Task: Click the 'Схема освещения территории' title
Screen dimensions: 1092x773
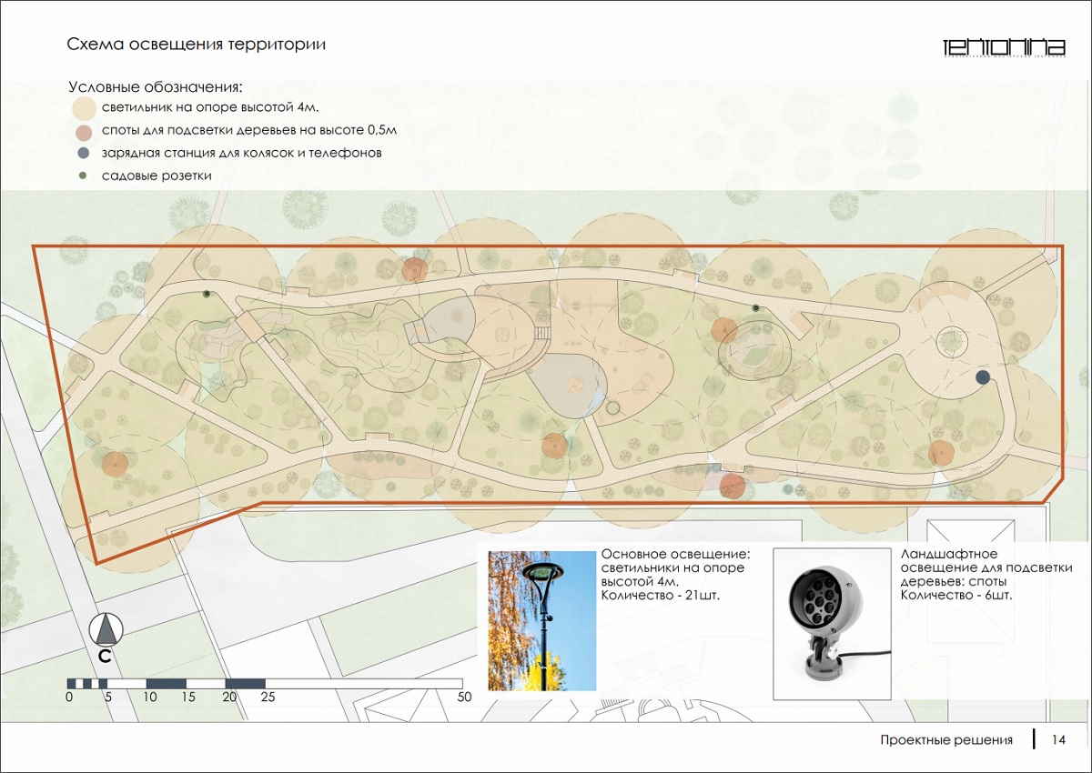Action: point(197,44)
